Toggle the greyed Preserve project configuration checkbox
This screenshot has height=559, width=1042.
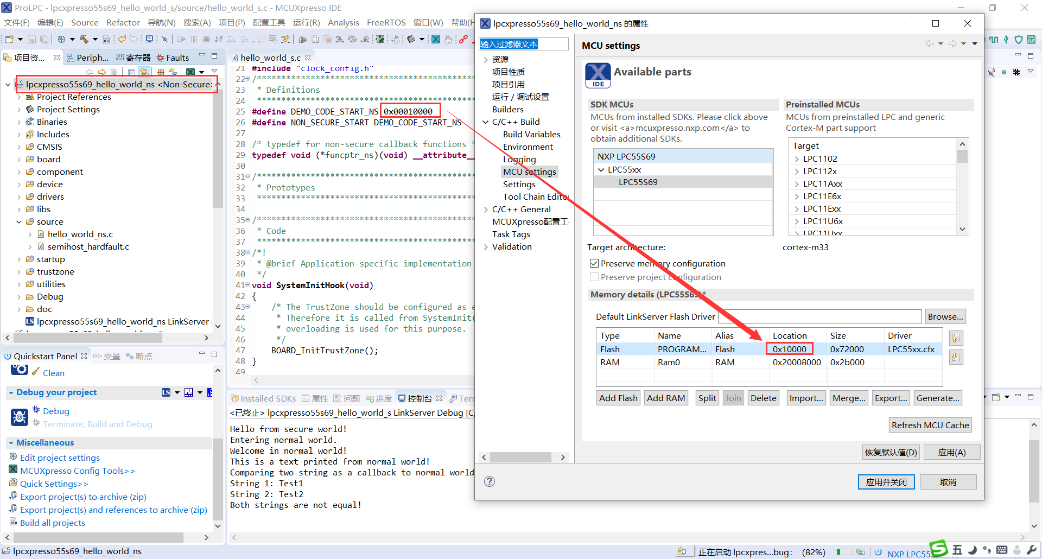[594, 277]
